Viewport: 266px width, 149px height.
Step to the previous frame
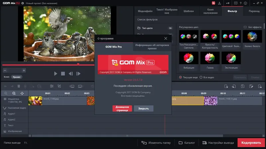(x=70, y=74)
